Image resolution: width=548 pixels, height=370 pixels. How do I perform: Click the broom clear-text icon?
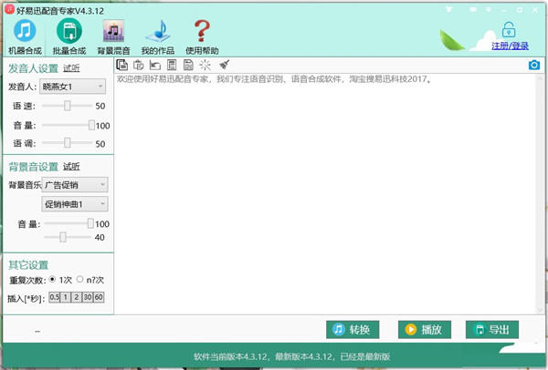(224, 65)
